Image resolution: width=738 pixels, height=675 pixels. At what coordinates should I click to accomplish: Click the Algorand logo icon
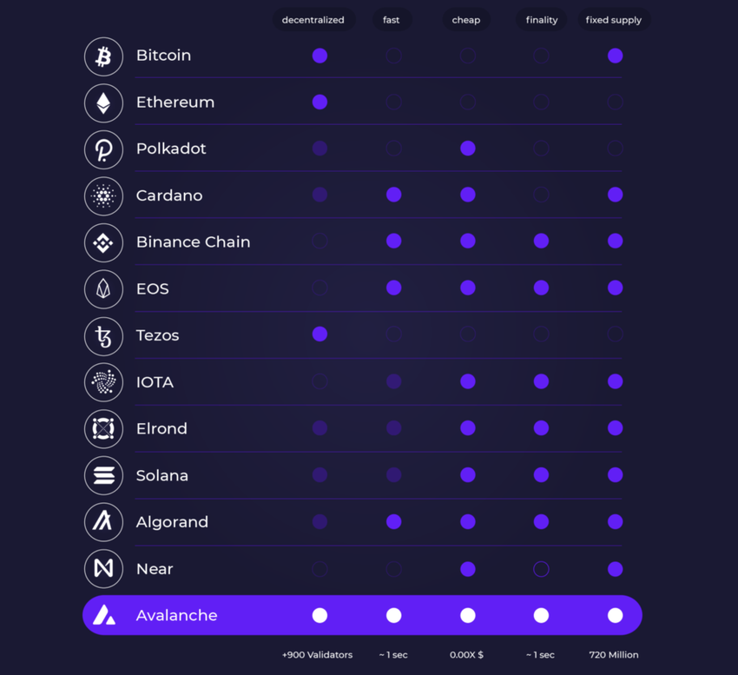coord(103,522)
